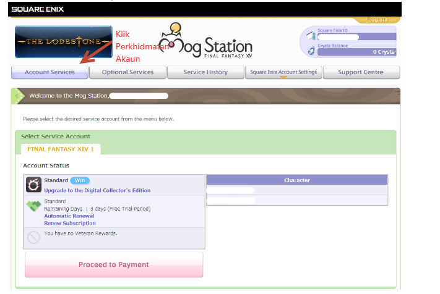Select the first character row
This screenshot has width=440, height=294.
pos(297,190)
